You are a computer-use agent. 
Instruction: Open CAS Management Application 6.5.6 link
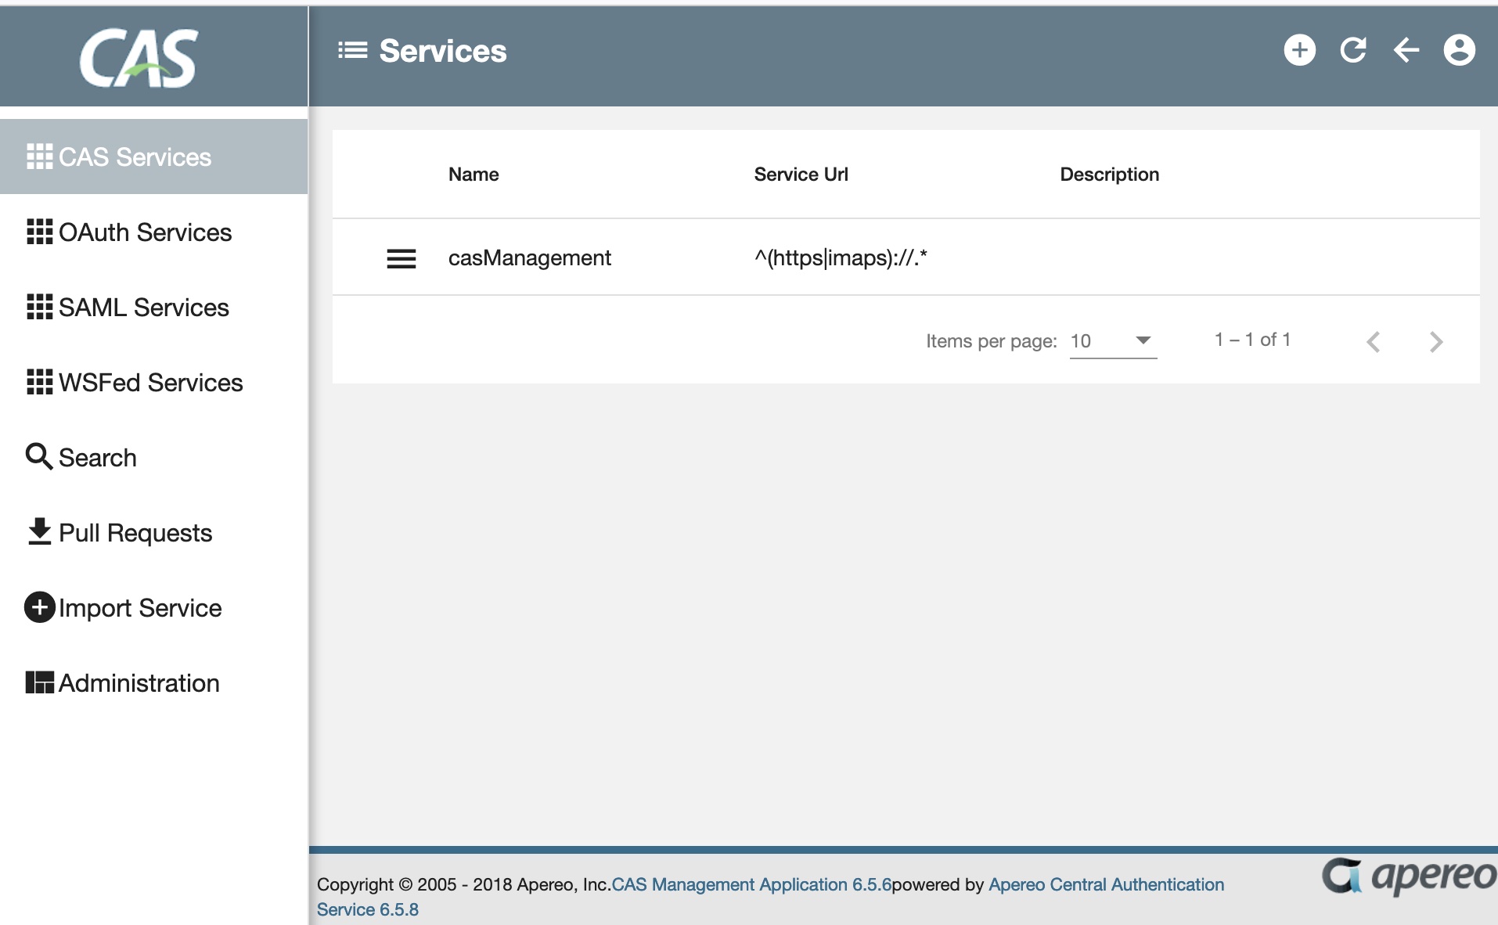751,884
